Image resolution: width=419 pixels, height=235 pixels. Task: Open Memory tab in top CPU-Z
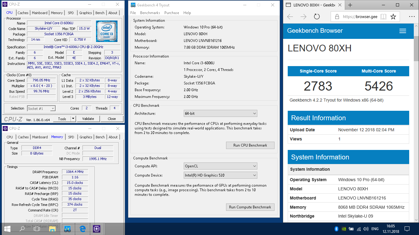(x=57, y=13)
